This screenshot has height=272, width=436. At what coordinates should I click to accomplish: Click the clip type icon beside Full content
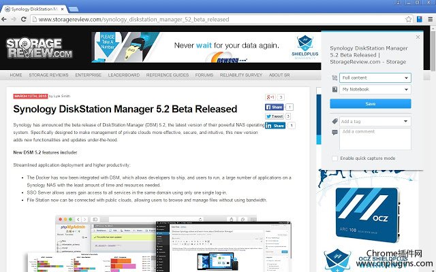pyautogui.click(x=334, y=78)
